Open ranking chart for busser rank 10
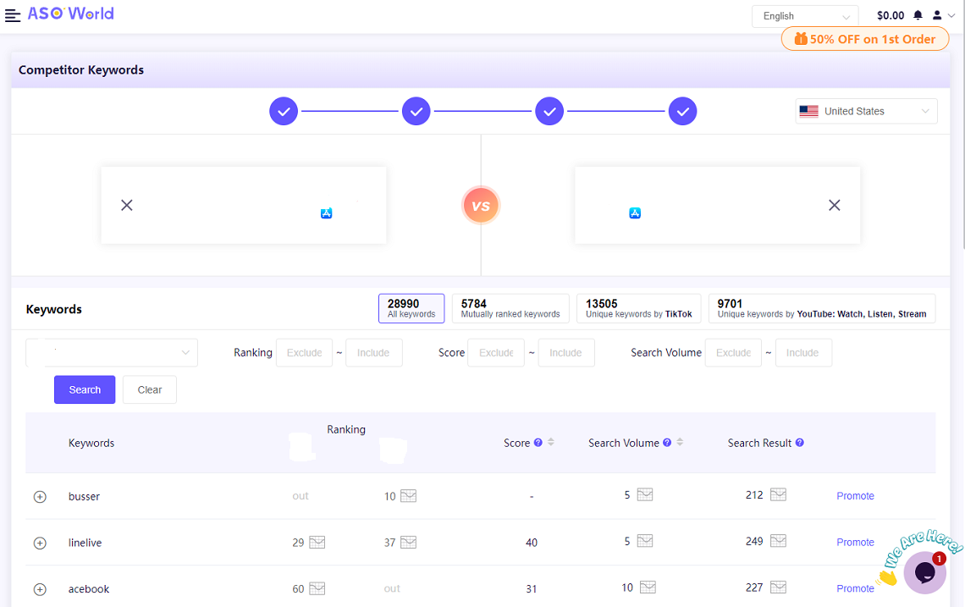Viewport: 965px width, 607px height. pos(408,496)
